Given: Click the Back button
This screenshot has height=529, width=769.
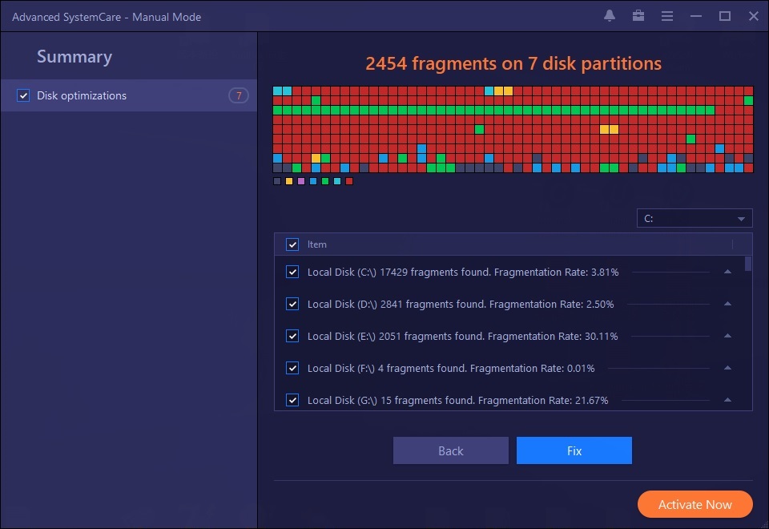Looking at the screenshot, I should coord(451,450).
